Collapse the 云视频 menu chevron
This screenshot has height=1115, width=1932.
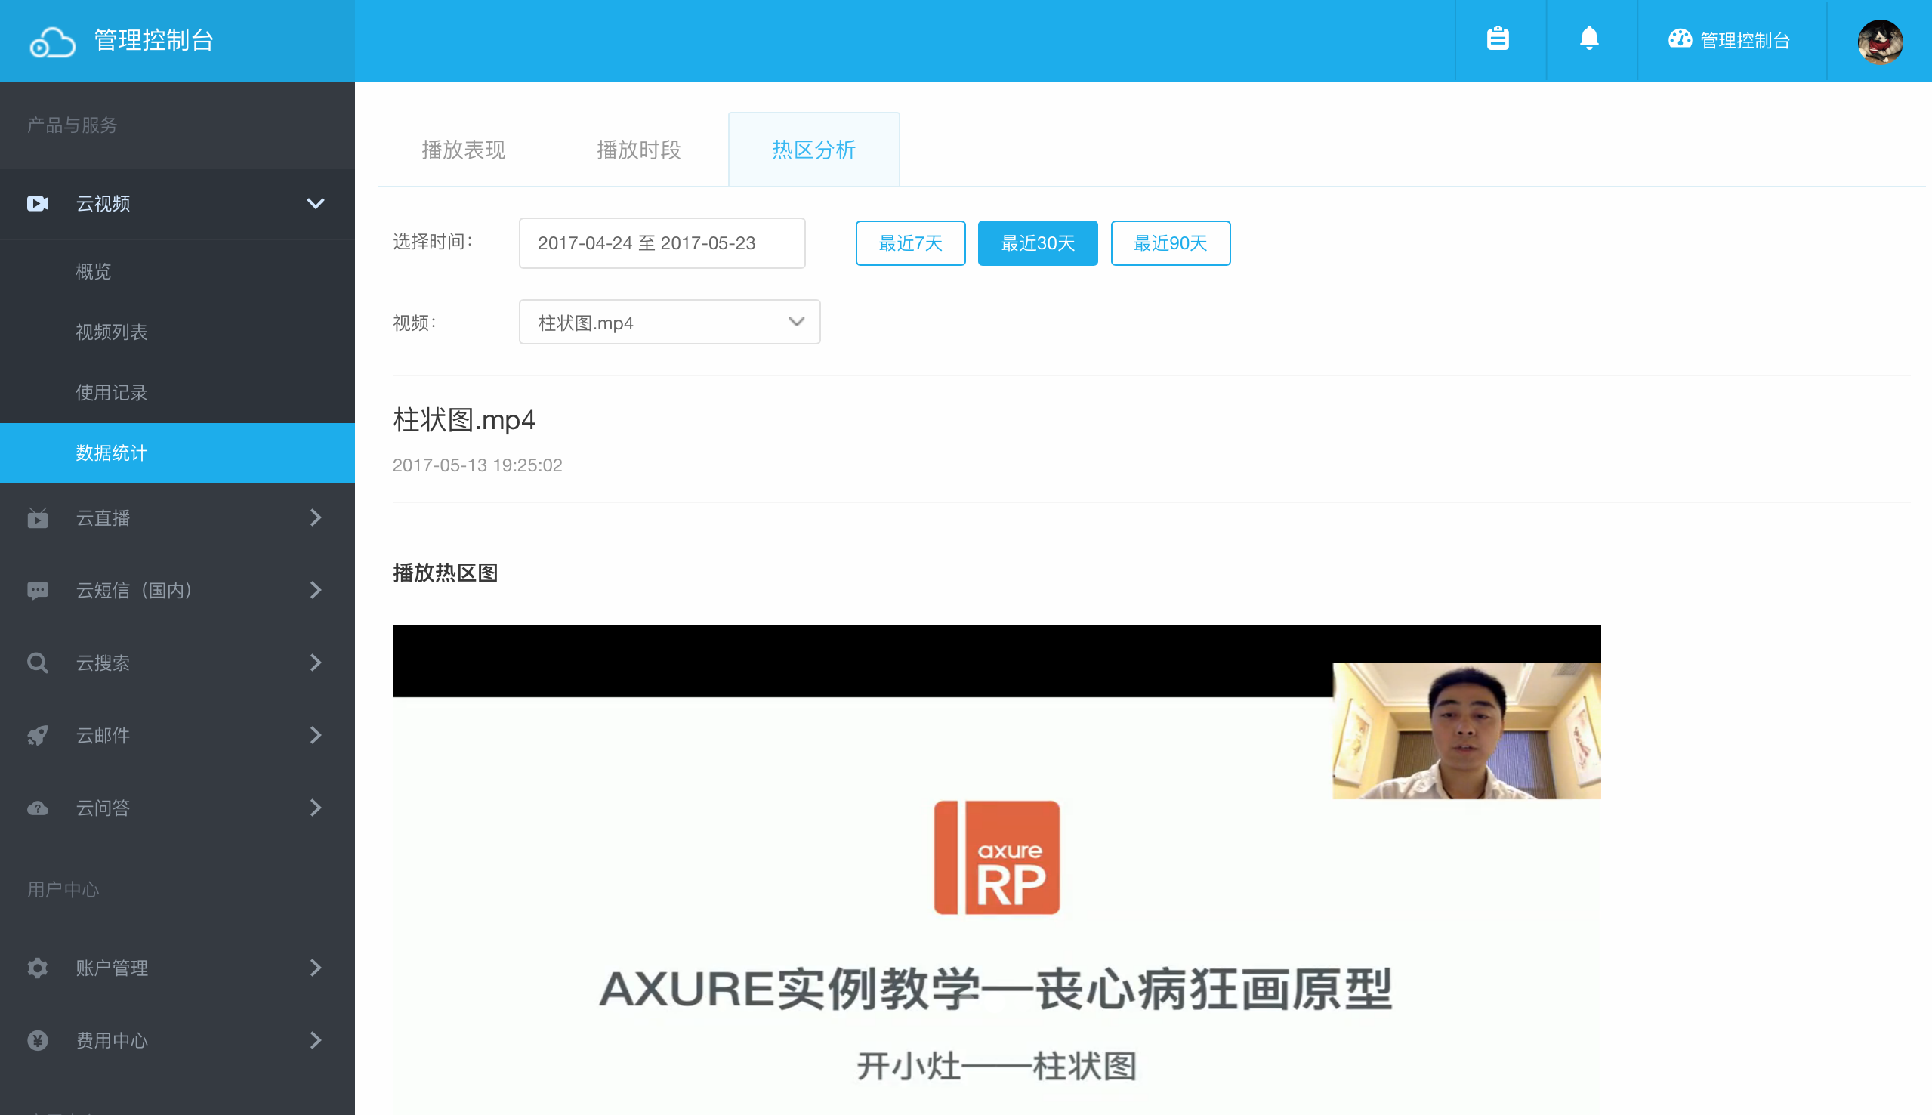(316, 204)
